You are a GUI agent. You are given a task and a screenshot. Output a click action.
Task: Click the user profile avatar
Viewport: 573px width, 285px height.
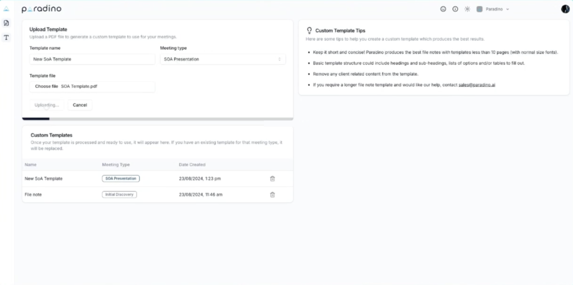565,9
